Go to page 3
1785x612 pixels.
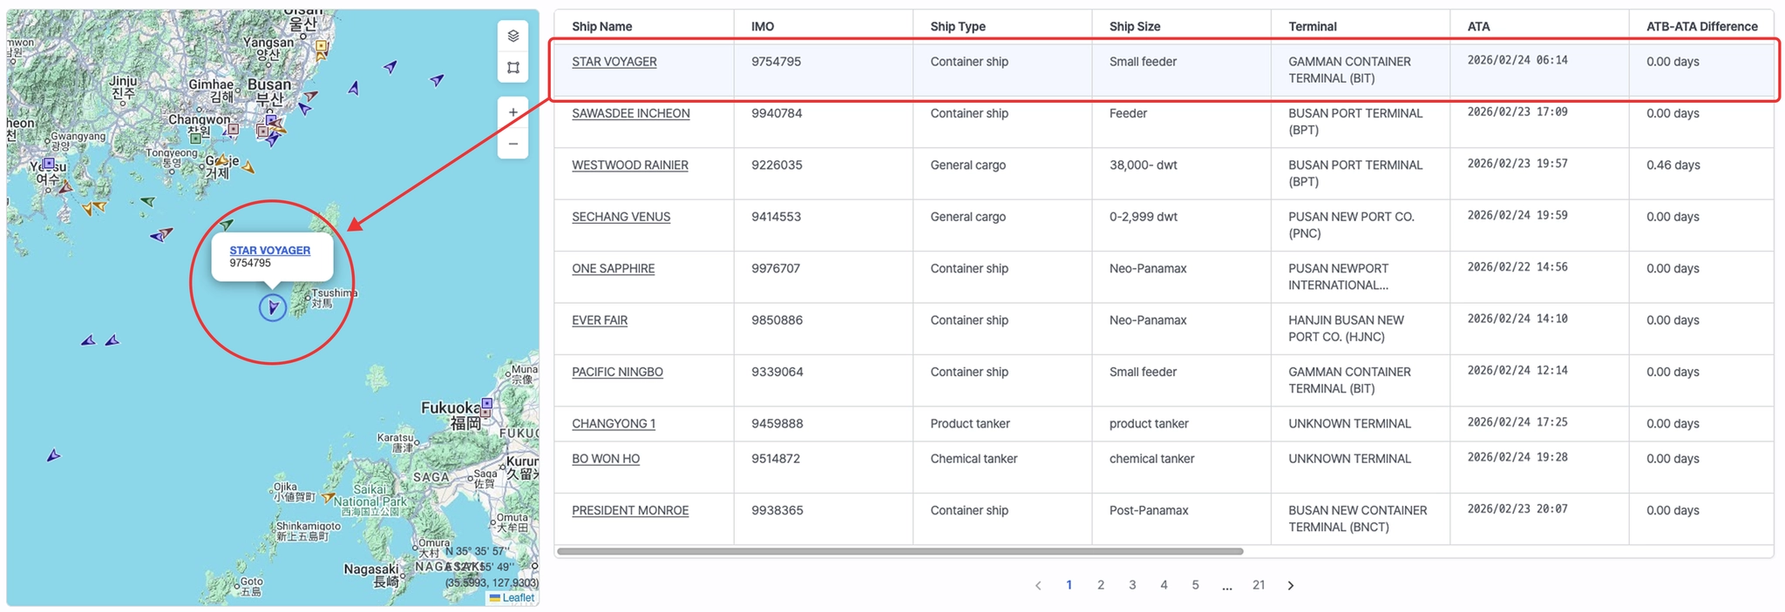point(1132,585)
